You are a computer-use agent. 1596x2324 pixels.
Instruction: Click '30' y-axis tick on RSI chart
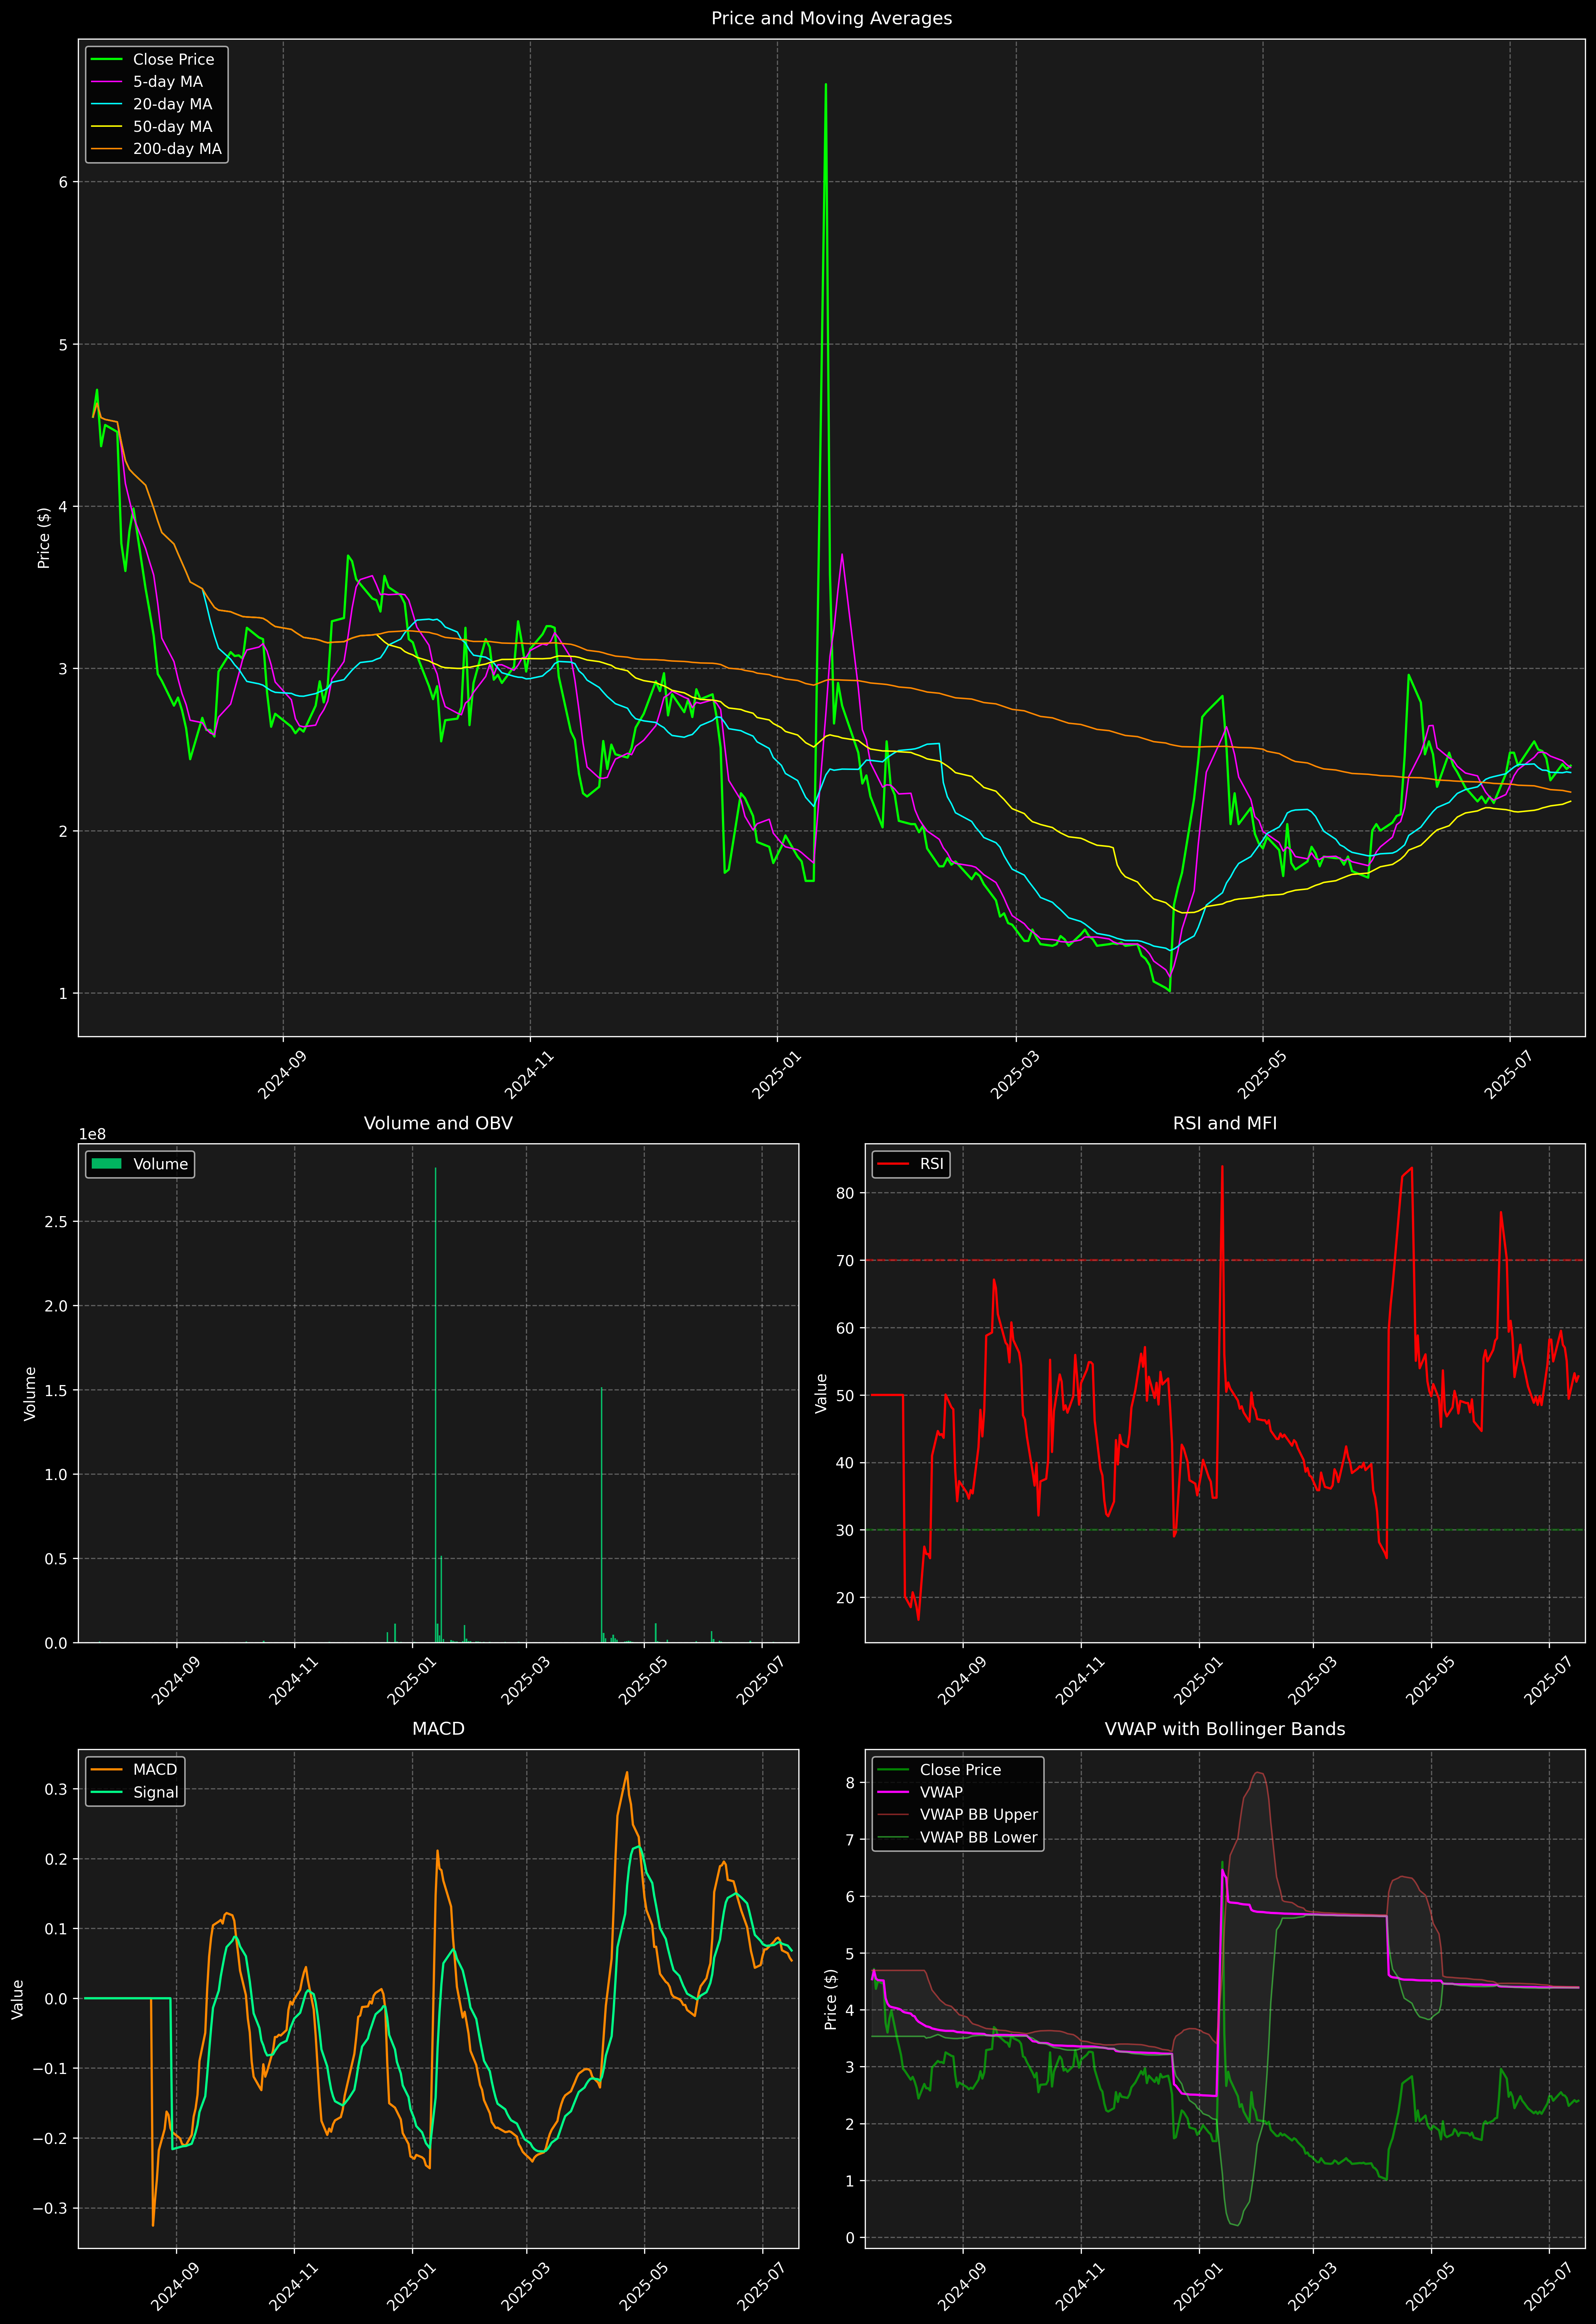[846, 1530]
